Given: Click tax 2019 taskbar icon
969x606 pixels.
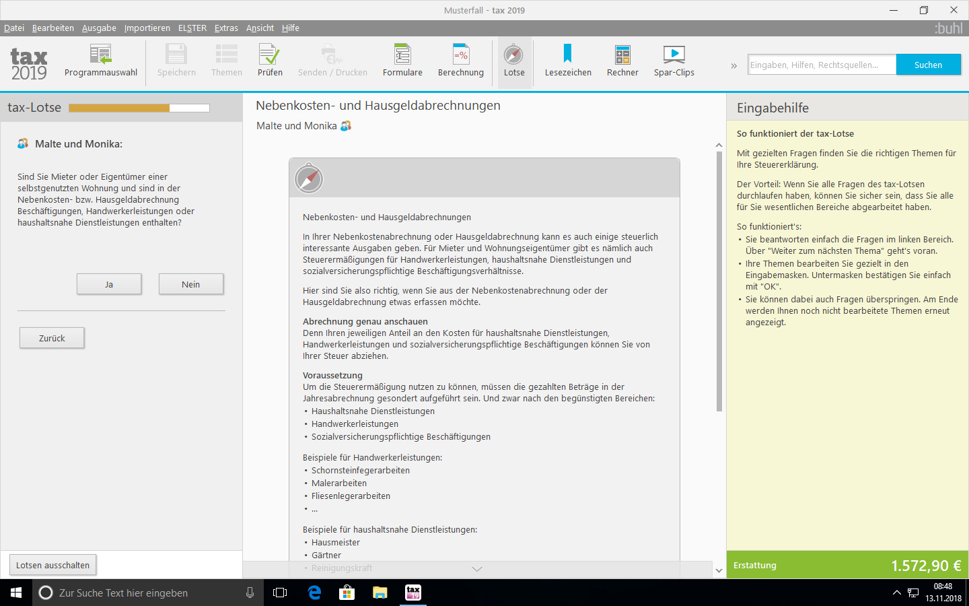Looking at the screenshot, I should pos(413,593).
